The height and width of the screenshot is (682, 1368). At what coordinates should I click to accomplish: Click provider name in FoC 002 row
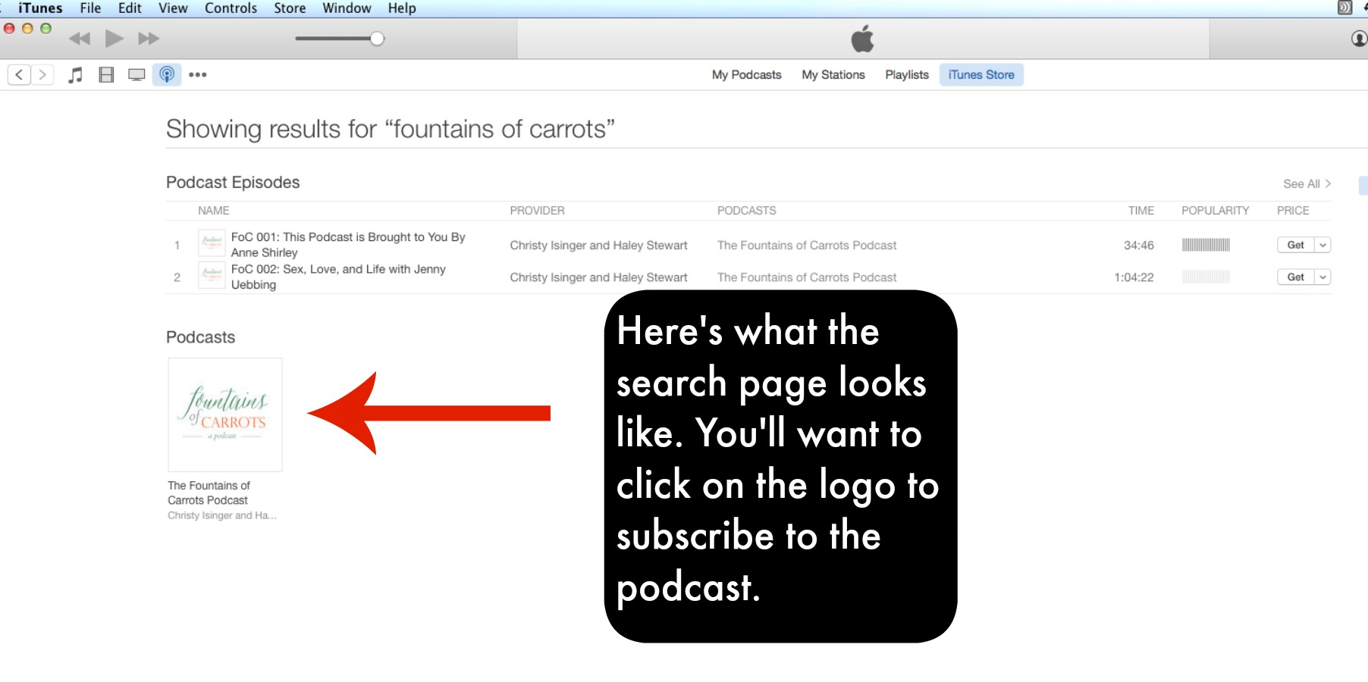pos(598,277)
